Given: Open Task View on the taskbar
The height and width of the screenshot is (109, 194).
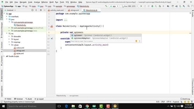Looking at the screenshot, I should pos(59,106).
